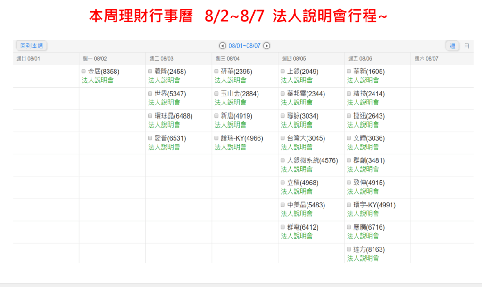
Task: Check the 研華(2395) checkbox
Action: [x=216, y=72]
